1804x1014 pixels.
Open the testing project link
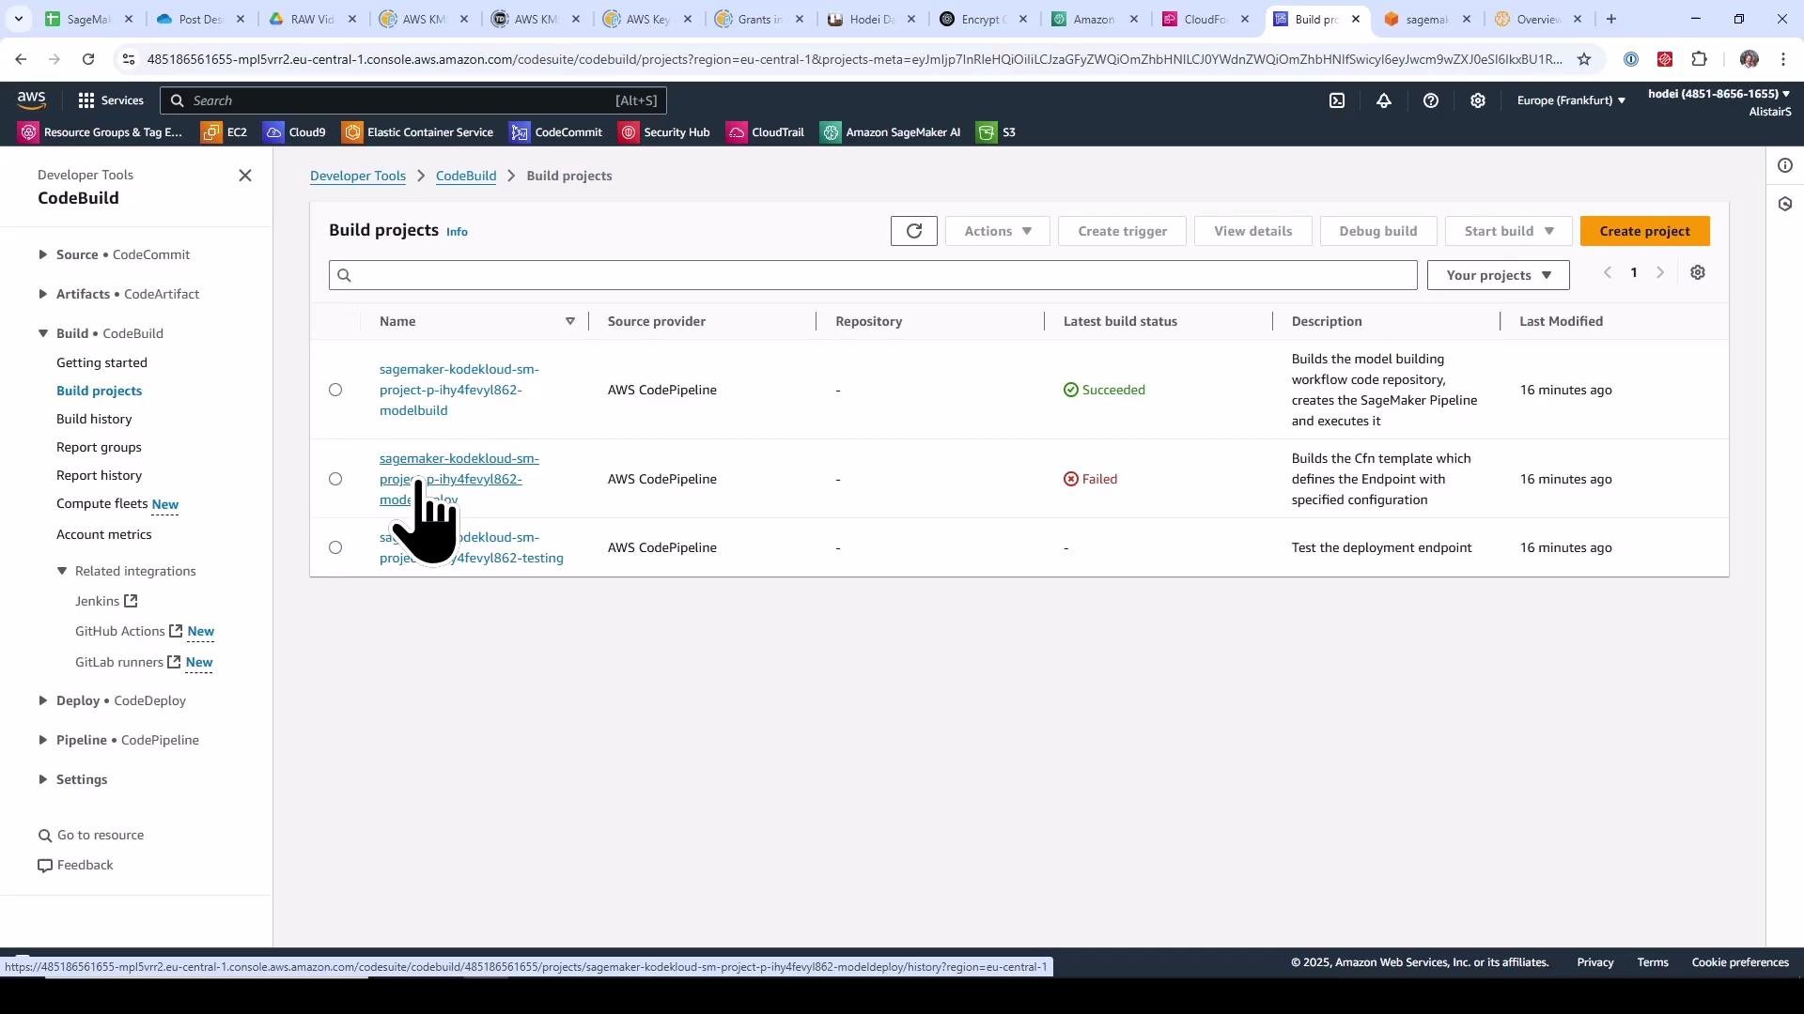pos(472,547)
